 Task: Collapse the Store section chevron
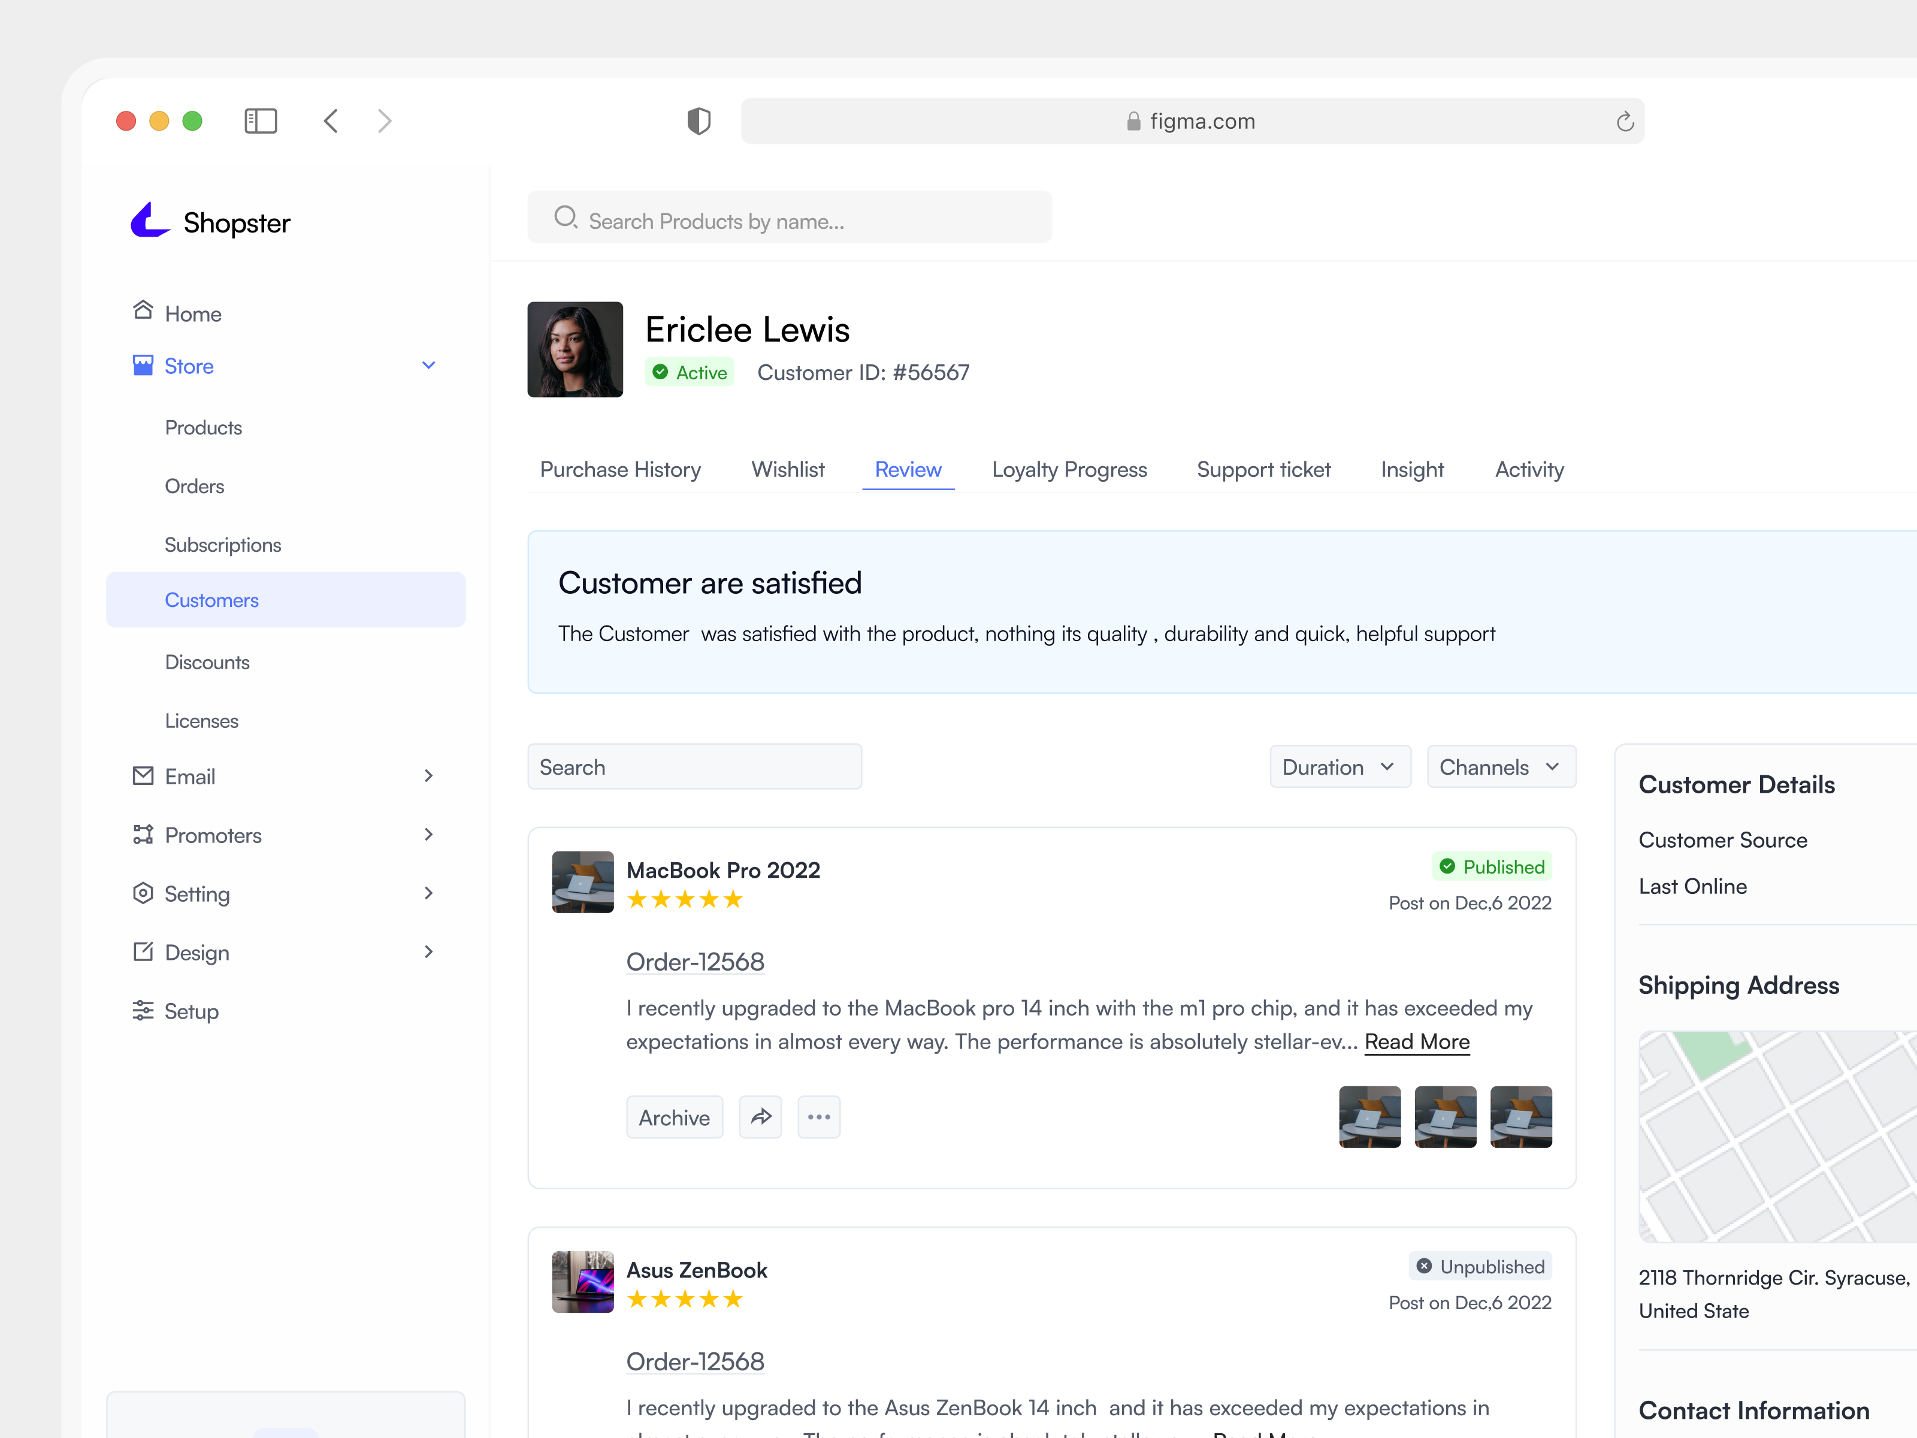(x=428, y=365)
